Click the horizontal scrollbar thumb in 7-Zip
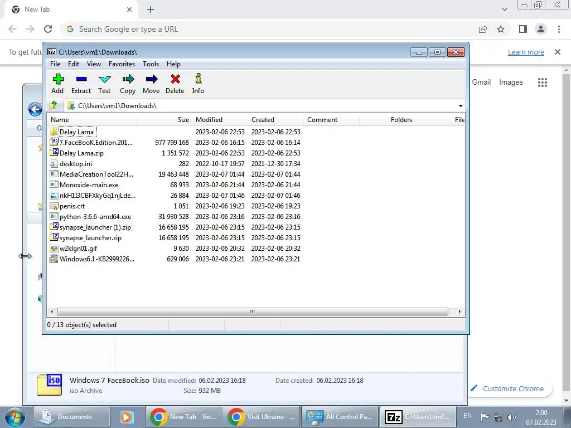Image resolution: width=571 pixels, height=428 pixels. (x=253, y=312)
